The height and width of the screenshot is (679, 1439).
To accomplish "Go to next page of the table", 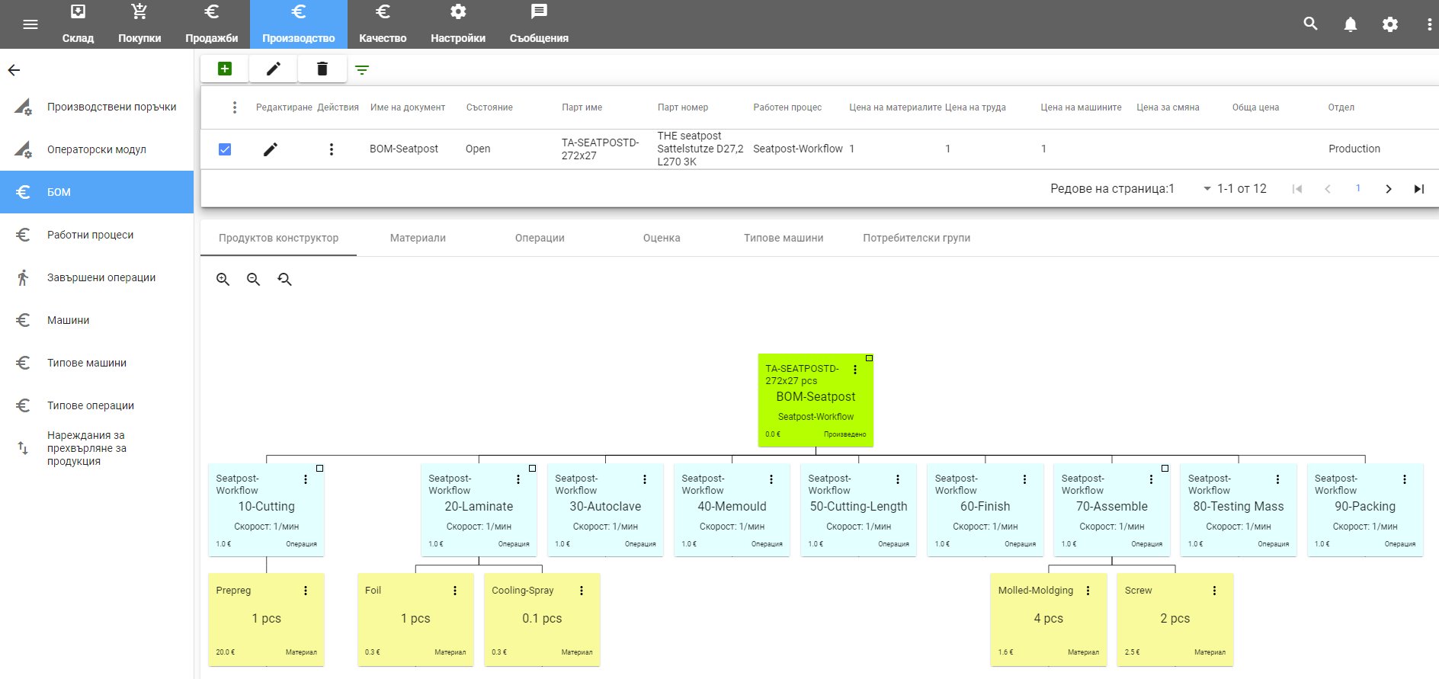I will (x=1388, y=189).
